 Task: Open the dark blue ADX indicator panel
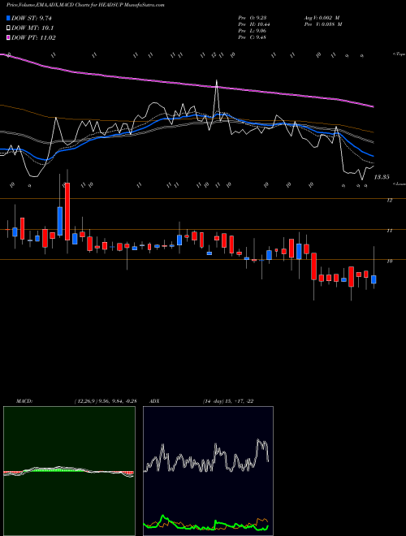[x=208, y=471]
